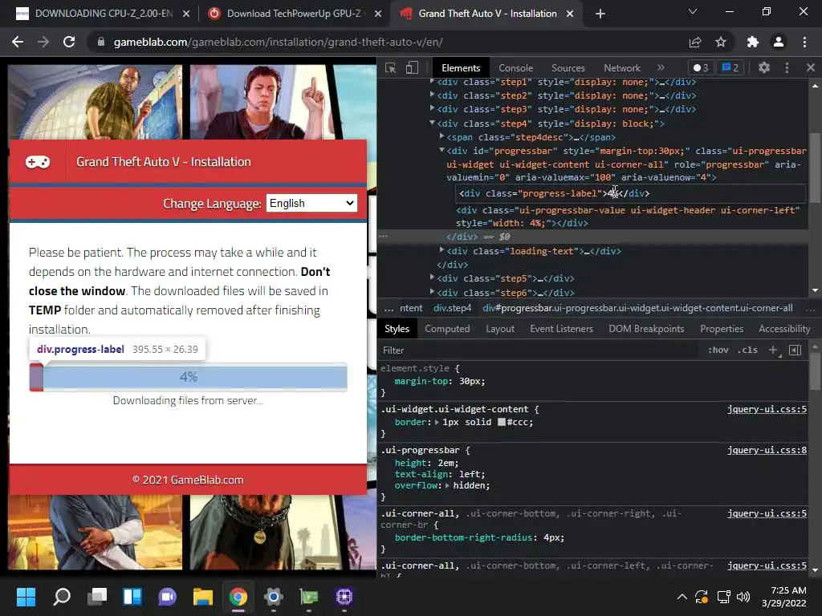Click the site lock icon

(101, 42)
